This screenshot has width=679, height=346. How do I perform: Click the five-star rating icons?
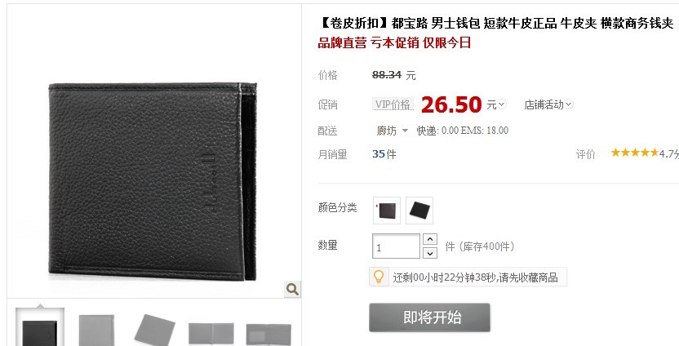635,153
